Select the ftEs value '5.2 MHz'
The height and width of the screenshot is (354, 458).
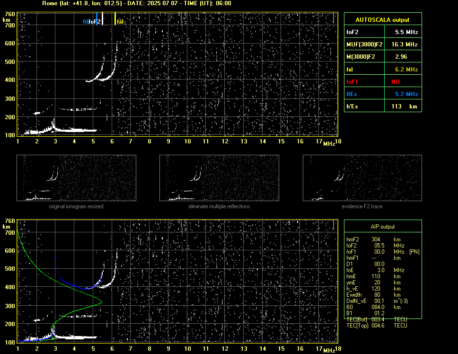pyautogui.click(x=406, y=94)
